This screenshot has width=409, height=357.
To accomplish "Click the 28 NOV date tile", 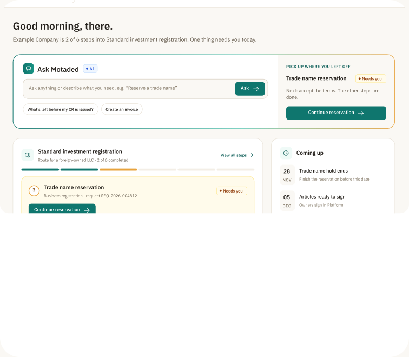I will [287, 175].
